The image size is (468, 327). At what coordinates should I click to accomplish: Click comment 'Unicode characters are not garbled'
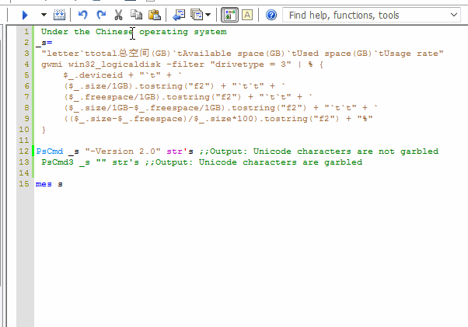point(346,151)
